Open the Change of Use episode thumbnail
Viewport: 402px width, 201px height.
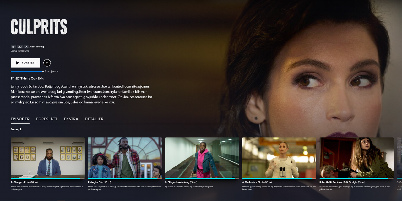tap(48, 158)
